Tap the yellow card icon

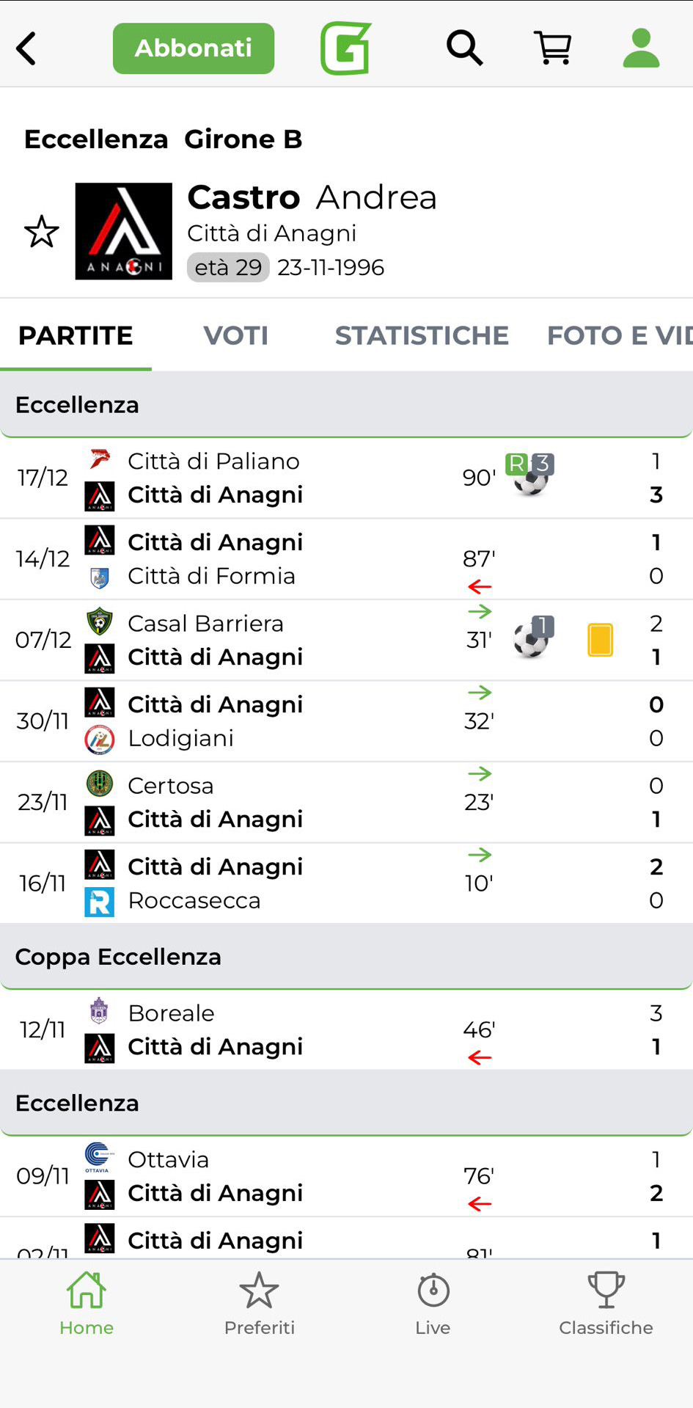coord(600,640)
